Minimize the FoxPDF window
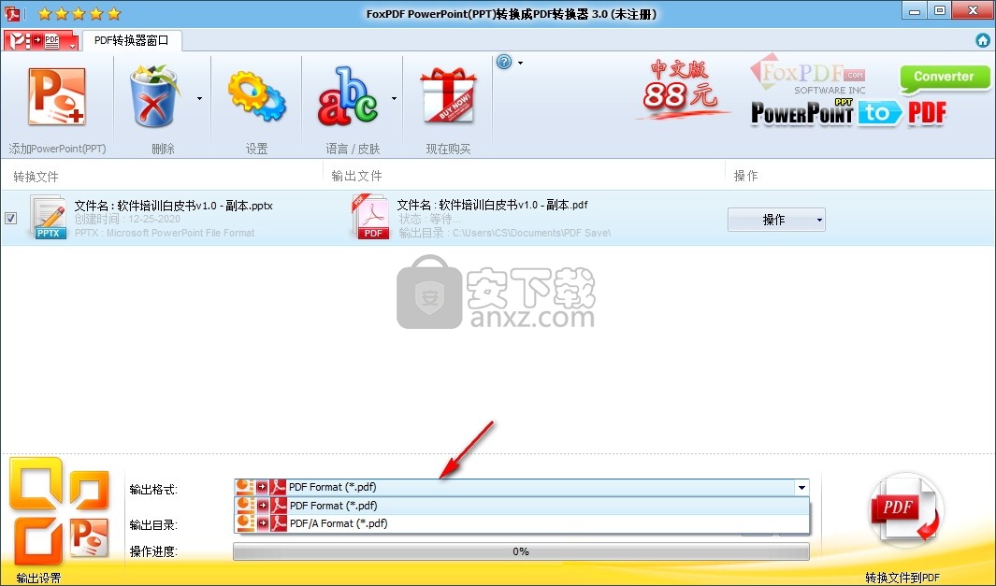Viewport: 996px width, 586px height. pyautogui.click(x=915, y=11)
